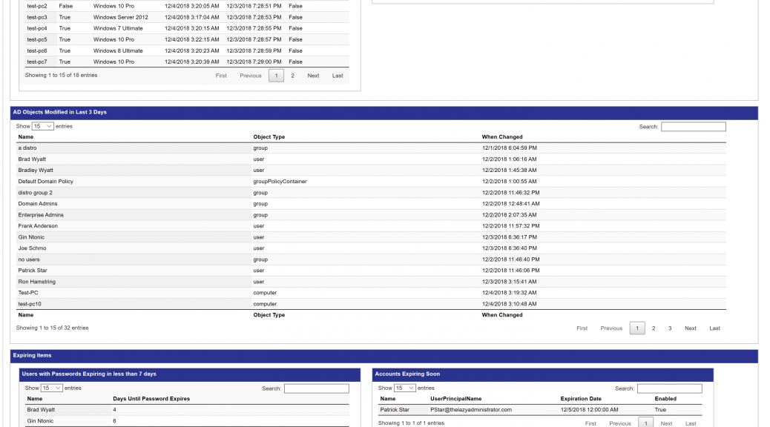Sort by Days Until Password Expires header
Viewport: 770px width, 427px height.
pyautogui.click(x=151, y=399)
